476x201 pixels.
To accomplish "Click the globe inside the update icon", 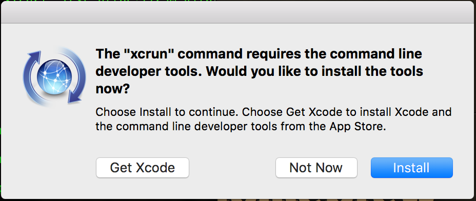I will pos(54,76).
